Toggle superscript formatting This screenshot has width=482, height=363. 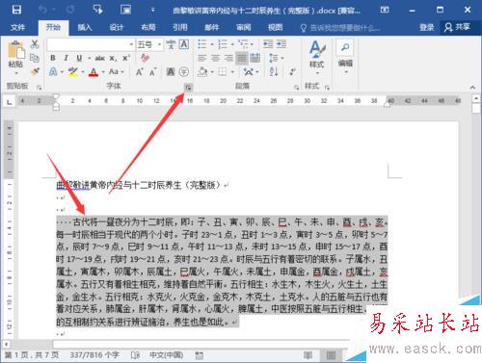(125, 59)
